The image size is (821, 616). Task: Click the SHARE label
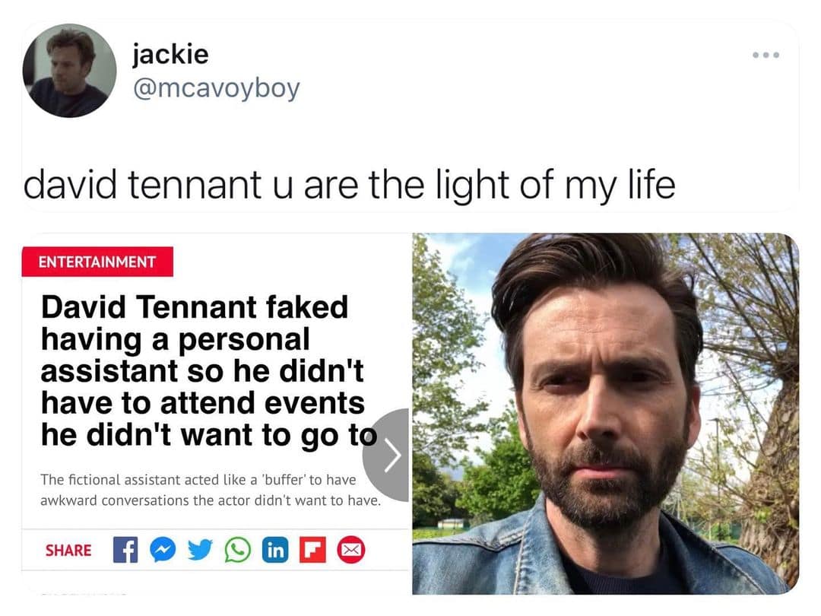68,550
